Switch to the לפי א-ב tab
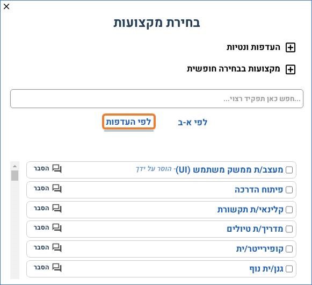312x285 pixels. click(193, 122)
